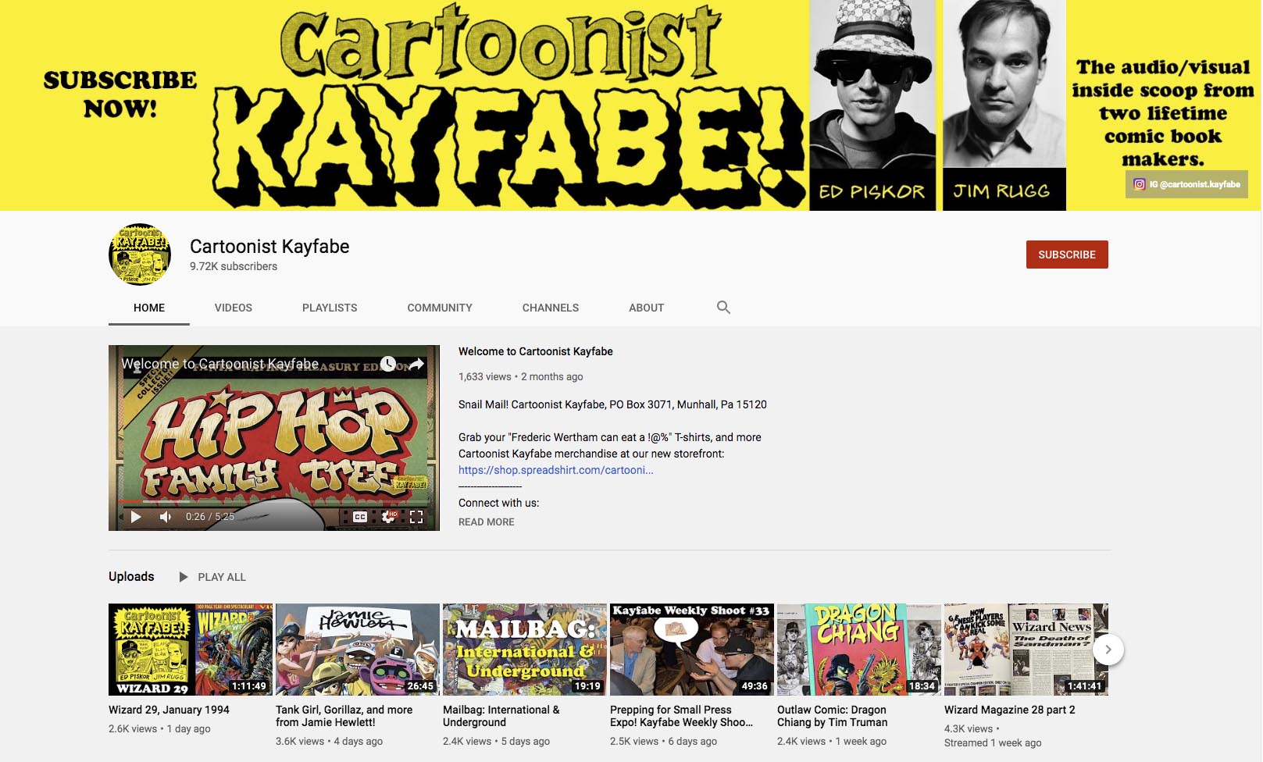Screen dimensions: 1263x762
Task: Click the 1,633 views metadata text
Action: pyautogui.click(x=484, y=376)
